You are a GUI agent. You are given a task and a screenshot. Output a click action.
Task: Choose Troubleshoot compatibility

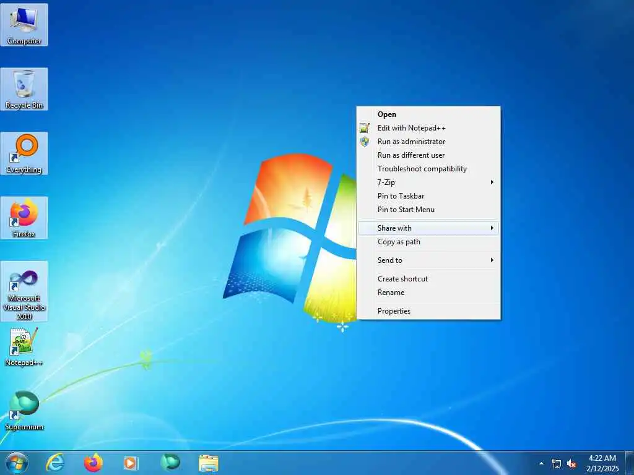(428, 169)
